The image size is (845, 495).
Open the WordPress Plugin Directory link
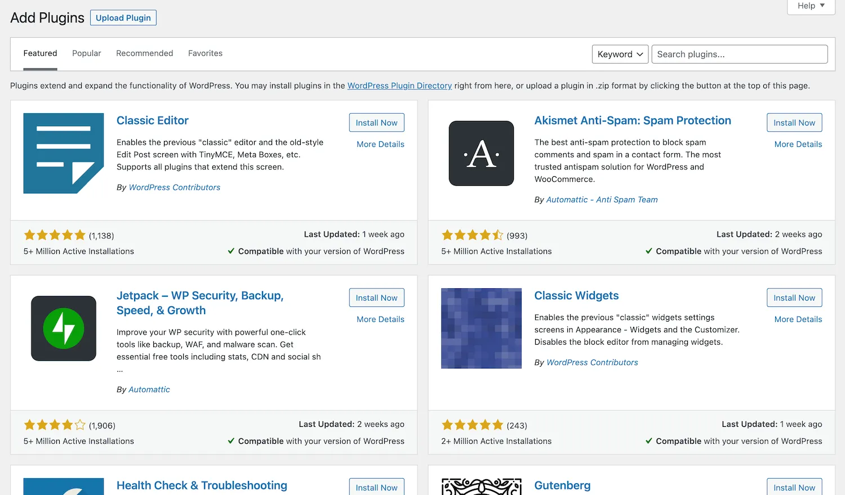click(399, 86)
